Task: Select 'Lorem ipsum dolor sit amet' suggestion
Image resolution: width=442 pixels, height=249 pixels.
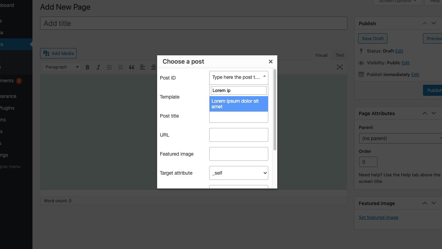Action: 239,104
